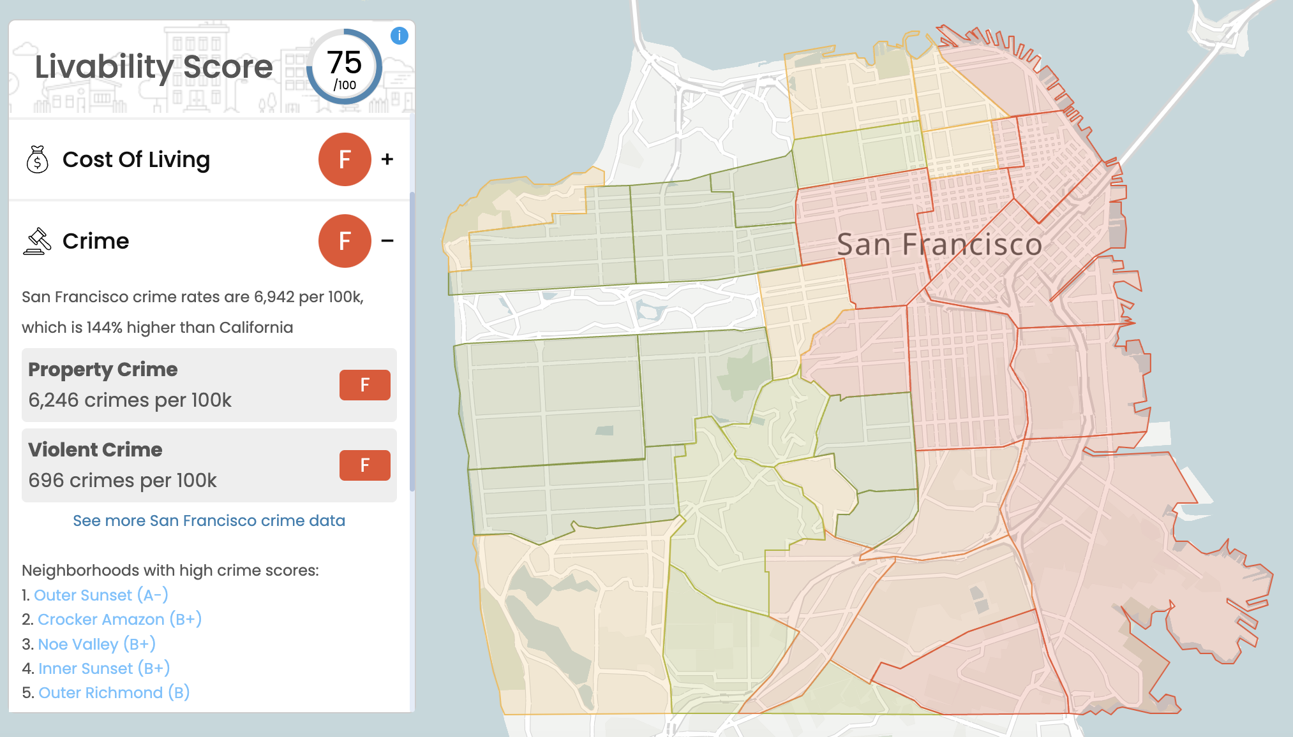1293x737 pixels.
Task: Open the Outer Sunset neighborhood link
Action: coord(101,595)
